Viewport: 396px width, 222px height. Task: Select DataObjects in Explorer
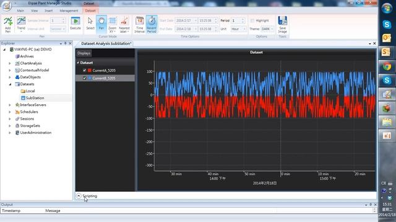(x=30, y=77)
